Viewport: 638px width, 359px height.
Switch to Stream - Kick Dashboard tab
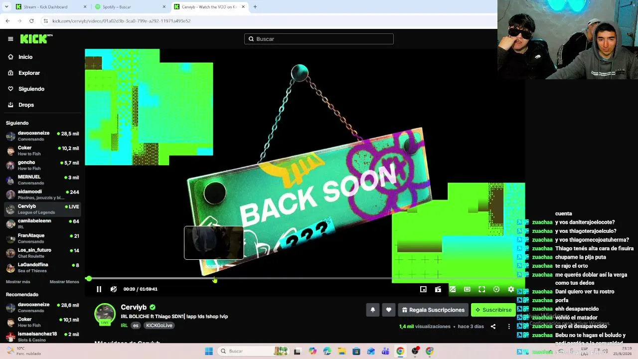pyautogui.click(x=50, y=7)
